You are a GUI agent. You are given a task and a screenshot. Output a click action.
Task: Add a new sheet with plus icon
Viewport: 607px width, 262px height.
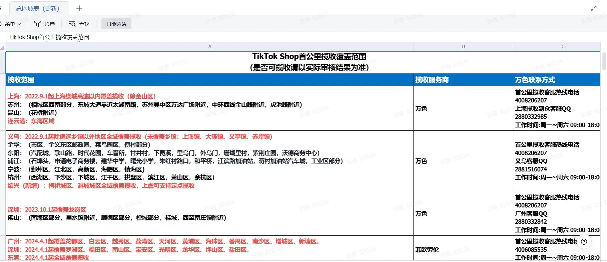79,8
